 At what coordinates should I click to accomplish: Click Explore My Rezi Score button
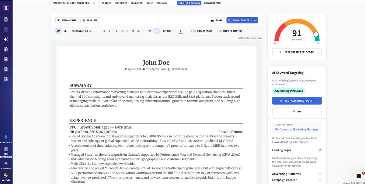pyautogui.click(x=297, y=52)
